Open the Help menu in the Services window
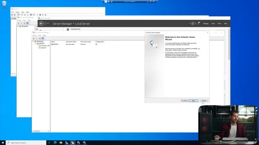This screenshot has width=259, height=145. [28, 12]
